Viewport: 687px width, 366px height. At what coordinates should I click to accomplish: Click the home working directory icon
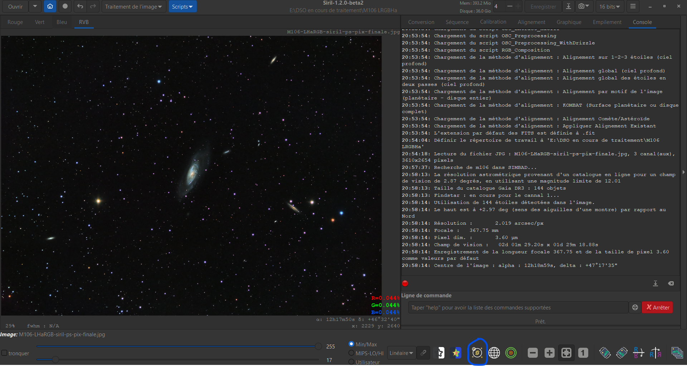point(50,6)
